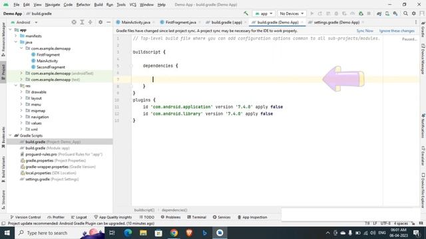Expand the manifests folder
This screenshot has height=239, width=426.
(16, 36)
